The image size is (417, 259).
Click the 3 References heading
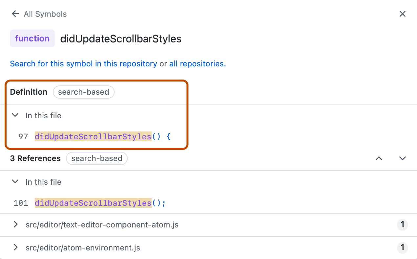click(35, 158)
